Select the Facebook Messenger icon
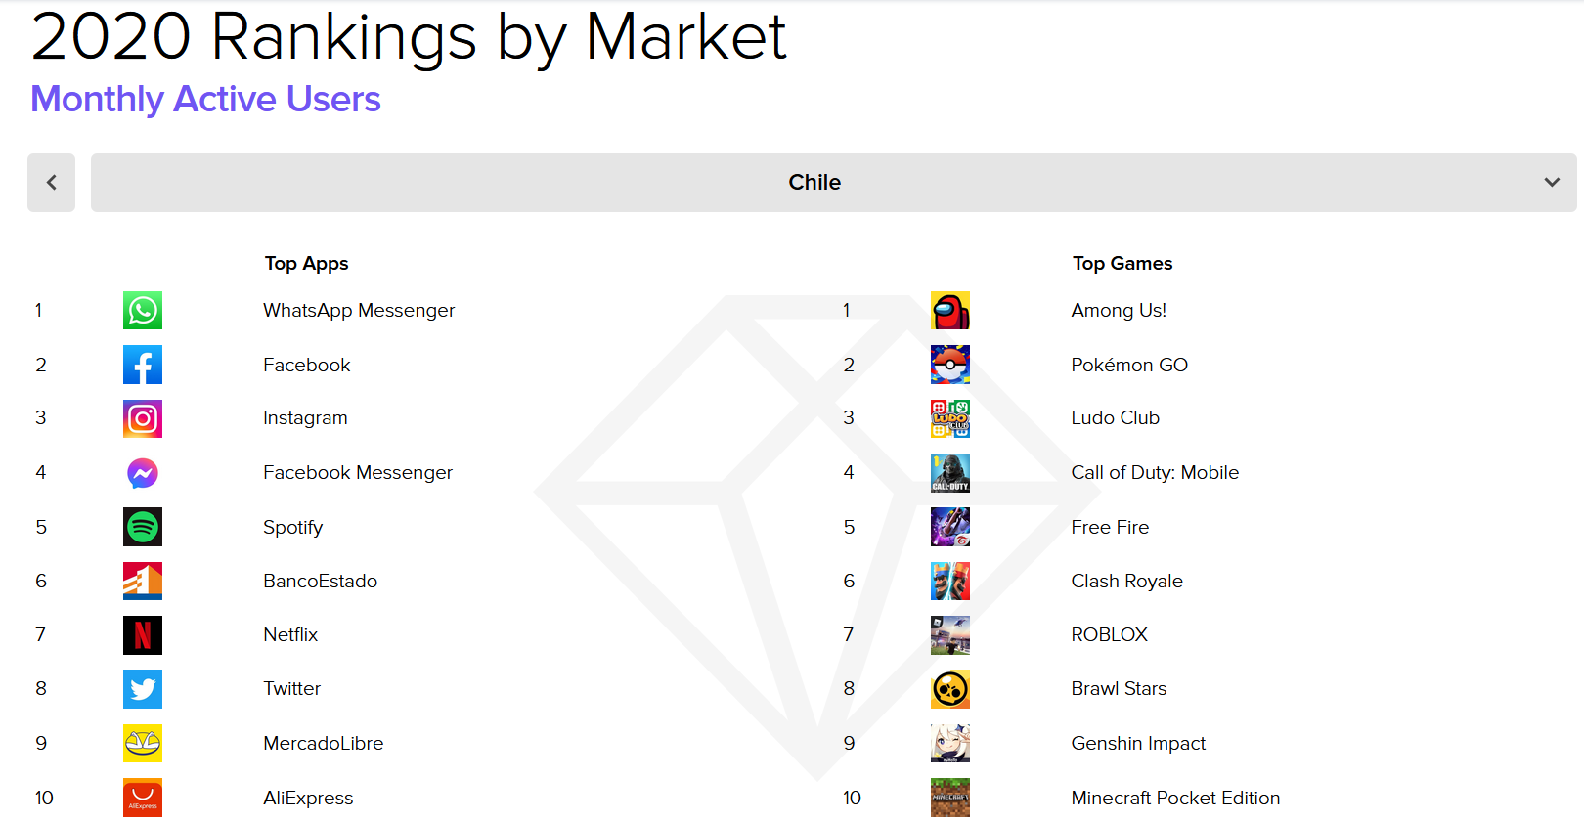 pos(143,473)
